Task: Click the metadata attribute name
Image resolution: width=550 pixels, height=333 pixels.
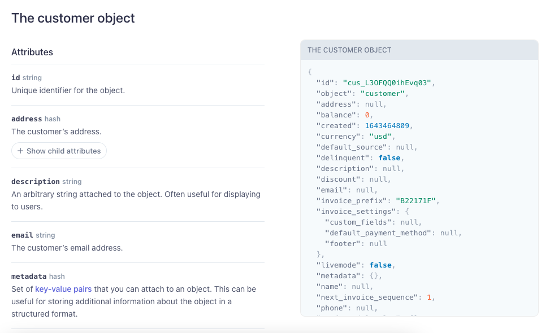Action: (29, 277)
